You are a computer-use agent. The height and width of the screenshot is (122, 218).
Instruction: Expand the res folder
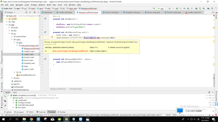pos(15,72)
